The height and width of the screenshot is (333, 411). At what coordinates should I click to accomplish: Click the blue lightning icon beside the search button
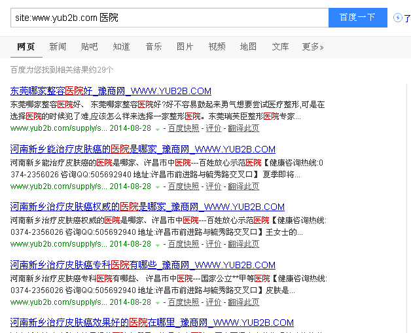point(398,18)
